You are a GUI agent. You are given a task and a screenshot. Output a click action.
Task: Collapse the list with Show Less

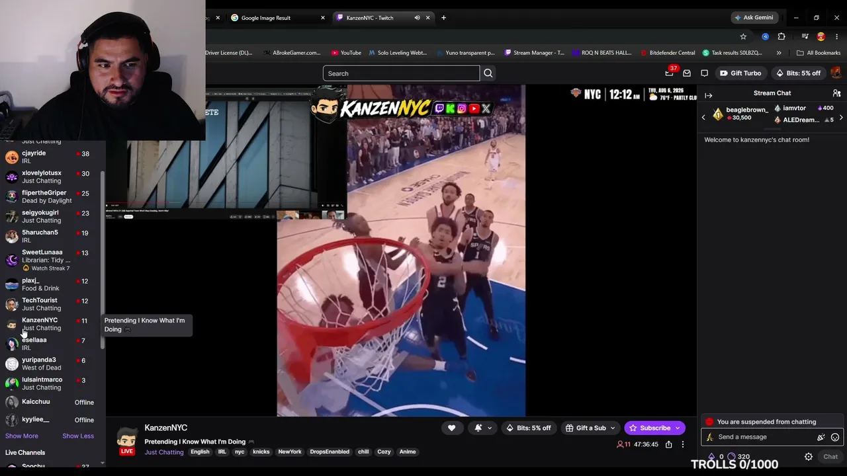point(78,436)
